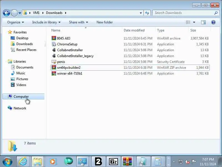Click the folder icon in the address bar
The width and height of the screenshot is (222, 167).
(x=25, y=13)
